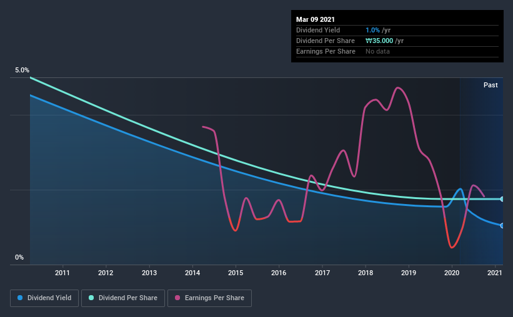Toggle the Dividend Per Share legend button
The width and height of the screenshot is (513, 317).
pyautogui.click(x=123, y=298)
